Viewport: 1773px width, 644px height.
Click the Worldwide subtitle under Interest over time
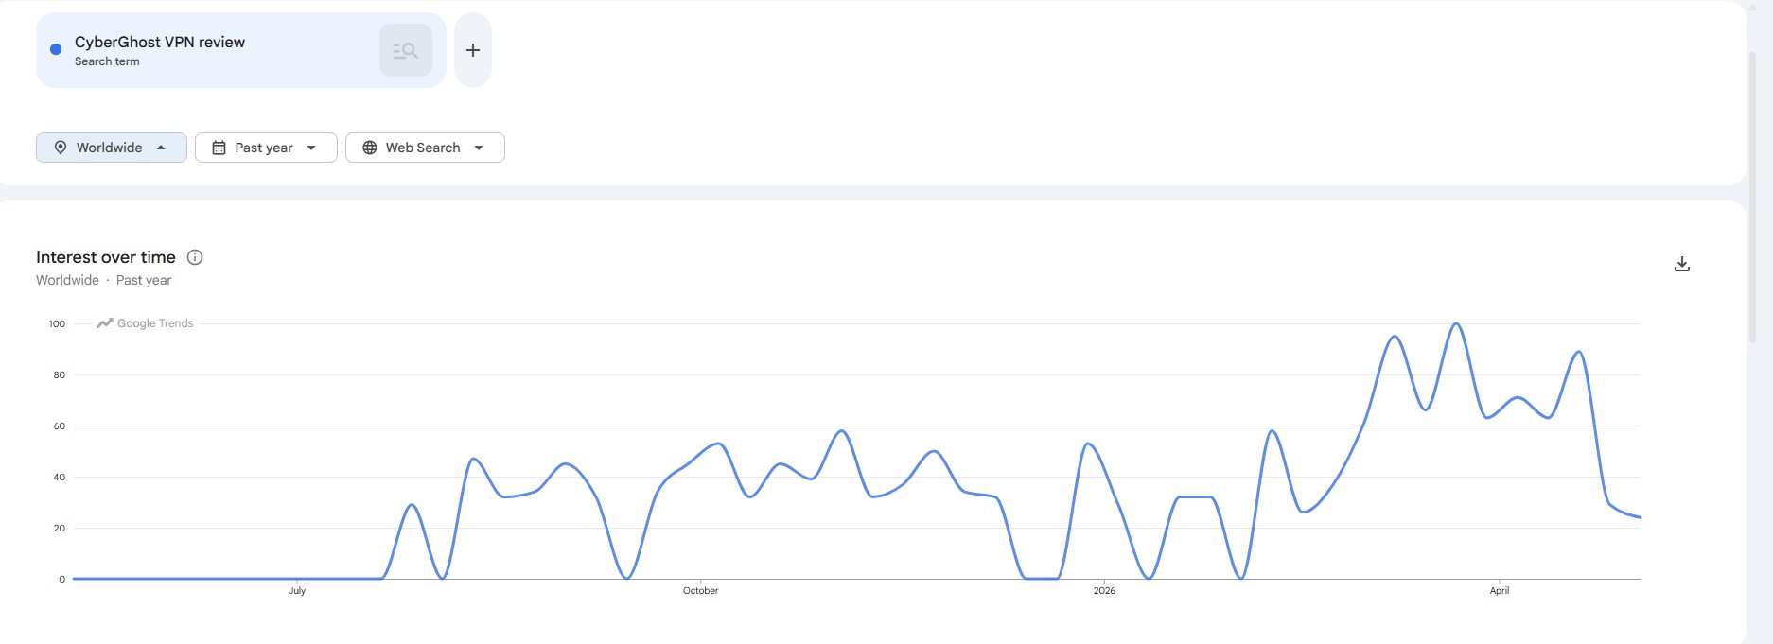pos(67,280)
